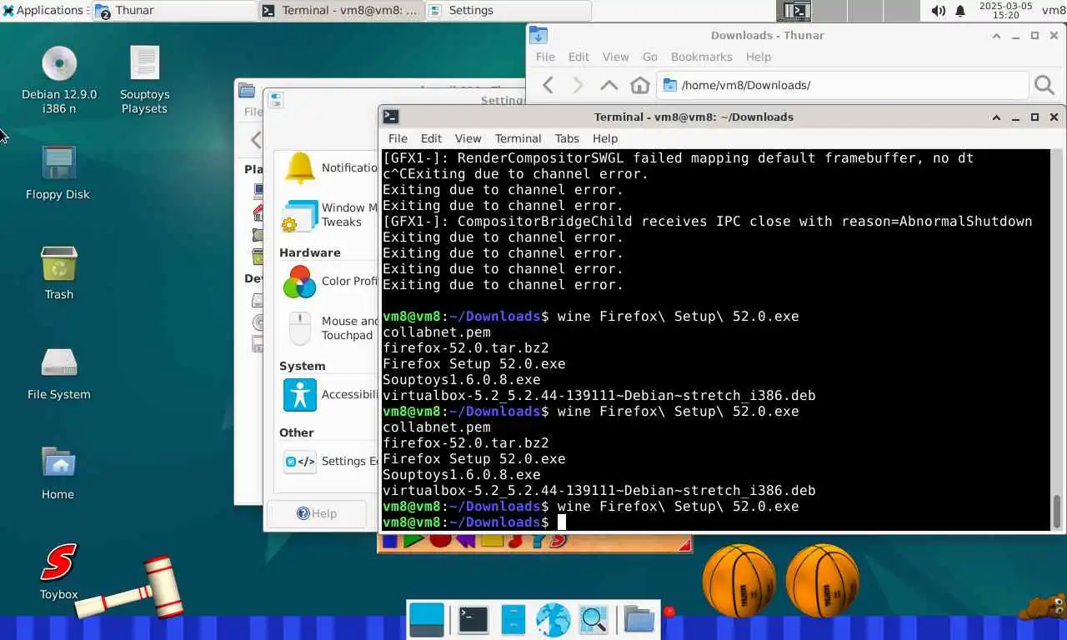This screenshot has width=1067, height=640.
Task: Open the folder icon at the dock's right end
Action: (x=639, y=619)
